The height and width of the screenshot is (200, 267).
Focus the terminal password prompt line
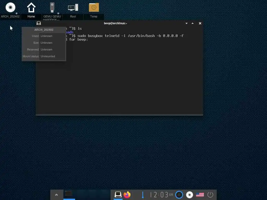point(77,40)
